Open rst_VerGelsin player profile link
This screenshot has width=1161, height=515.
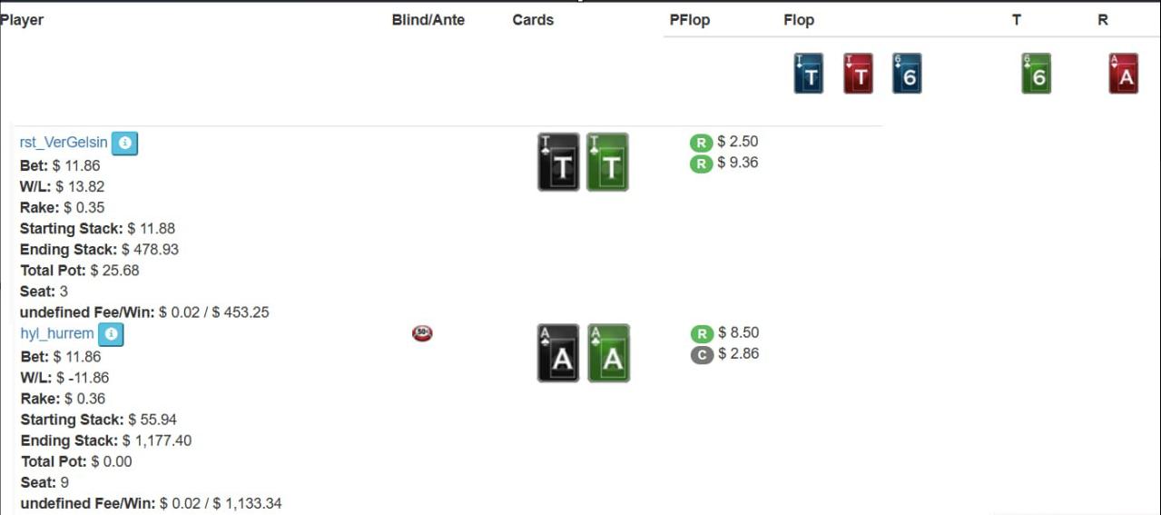[64, 143]
